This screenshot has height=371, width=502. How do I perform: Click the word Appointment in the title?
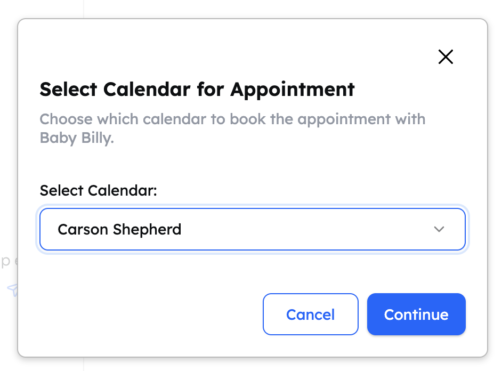pos(292,89)
